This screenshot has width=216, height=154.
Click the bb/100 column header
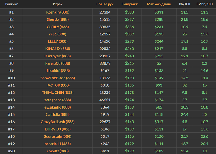185,4
